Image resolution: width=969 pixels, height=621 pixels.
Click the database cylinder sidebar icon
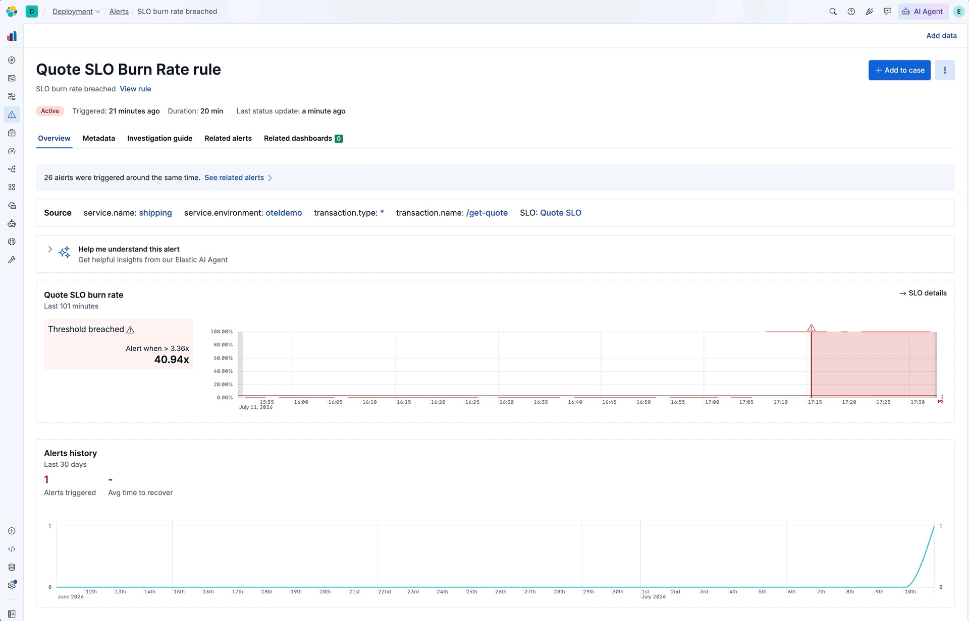pos(12,567)
